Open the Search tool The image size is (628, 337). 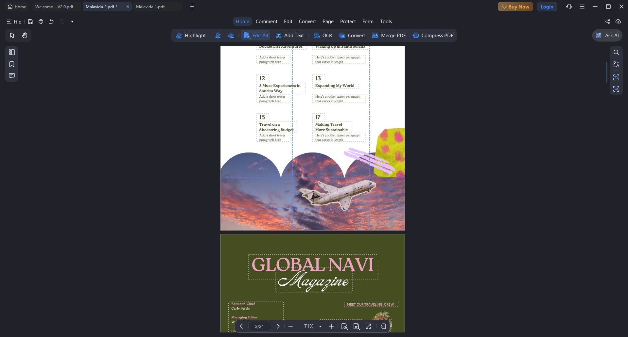616,52
